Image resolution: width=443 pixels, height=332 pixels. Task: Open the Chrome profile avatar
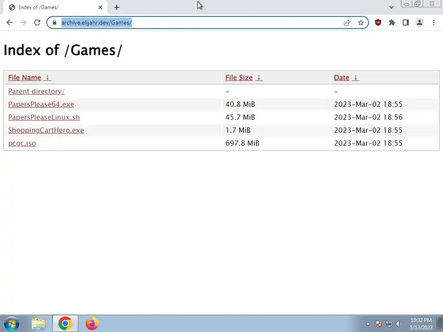coord(420,22)
